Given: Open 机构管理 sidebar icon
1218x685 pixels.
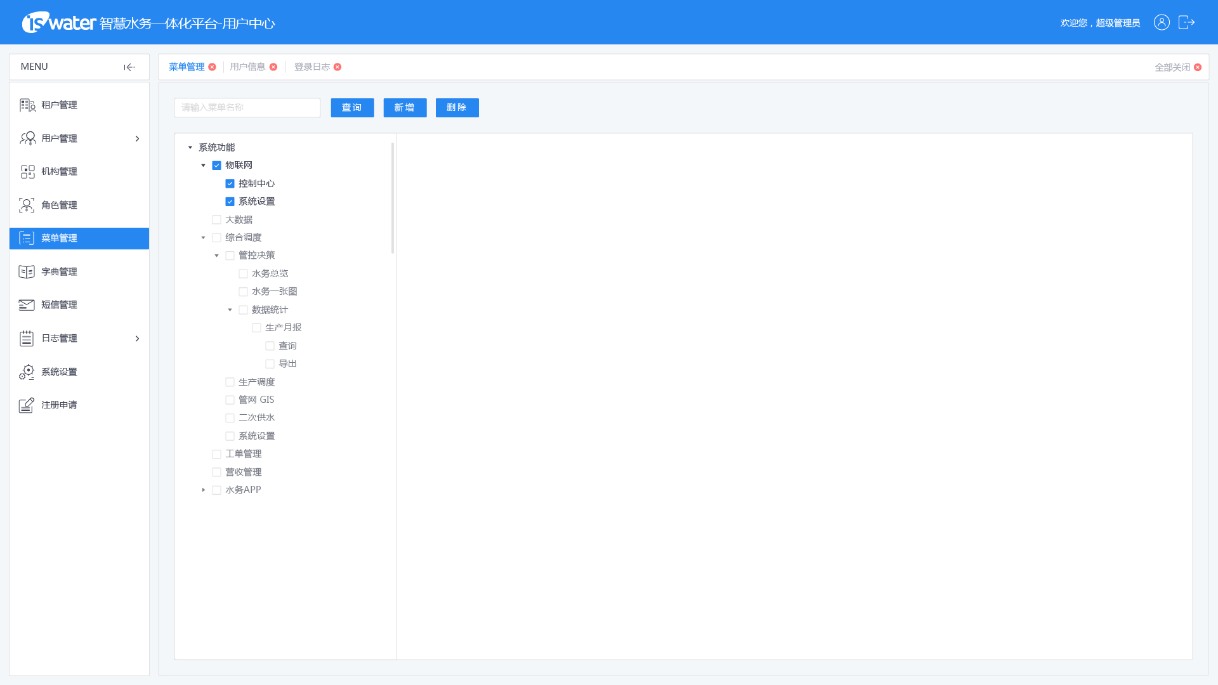Looking at the screenshot, I should coord(27,172).
